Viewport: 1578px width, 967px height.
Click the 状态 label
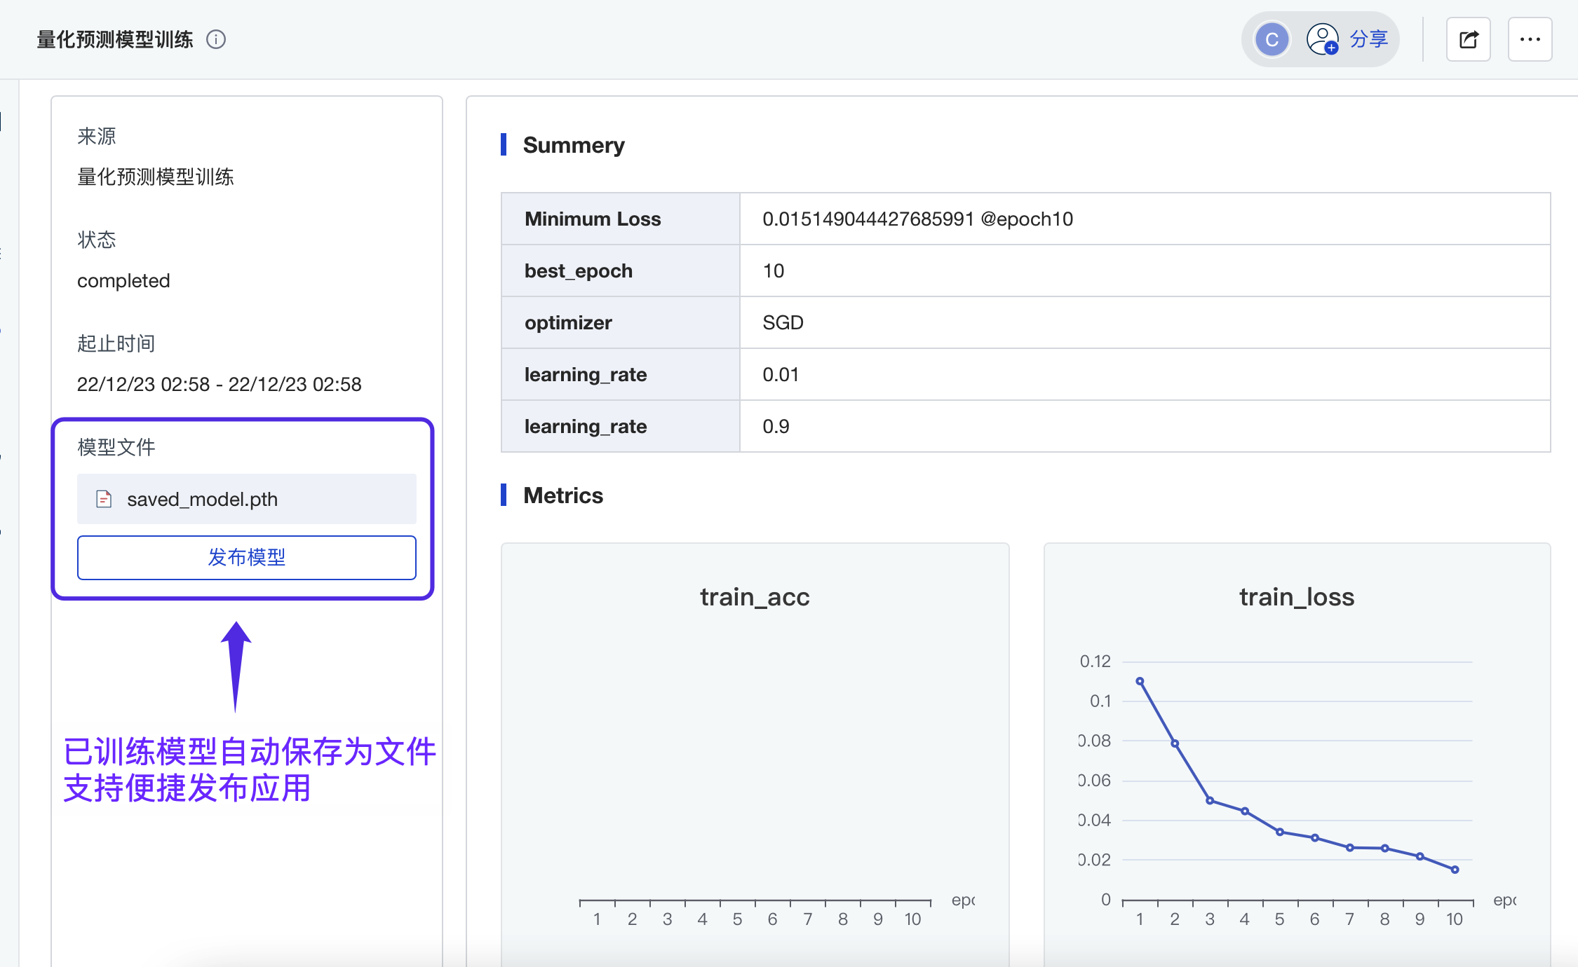click(x=97, y=240)
